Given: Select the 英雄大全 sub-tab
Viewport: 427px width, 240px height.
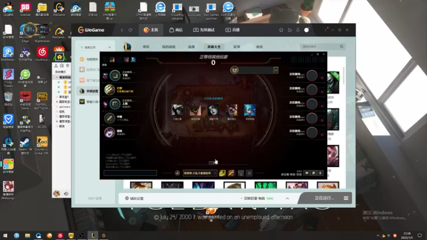Looking at the screenshot, I should pos(214,47).
